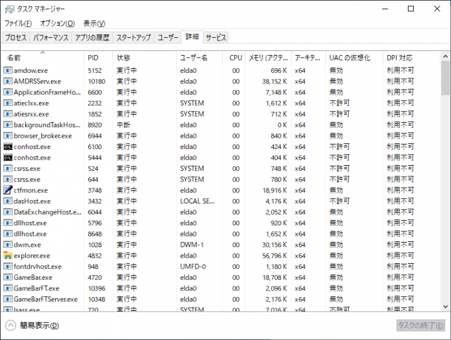Click PID value 10396
This screenshot has height=340, width=451.
click(97, 288)
